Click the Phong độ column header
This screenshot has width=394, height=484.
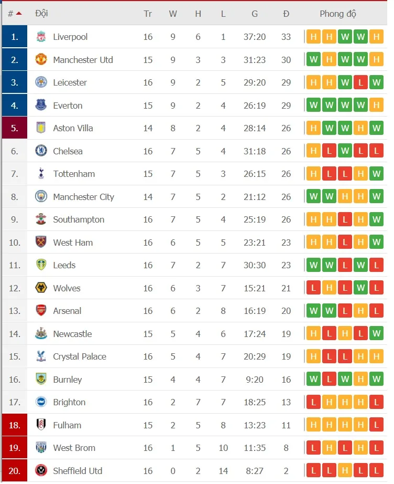click(x=338, y=14)
